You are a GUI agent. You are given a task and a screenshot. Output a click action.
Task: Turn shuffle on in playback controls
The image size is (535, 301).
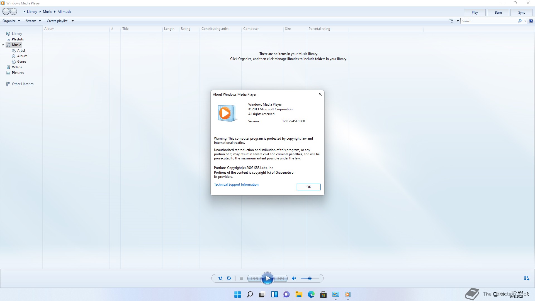[220, 278]
